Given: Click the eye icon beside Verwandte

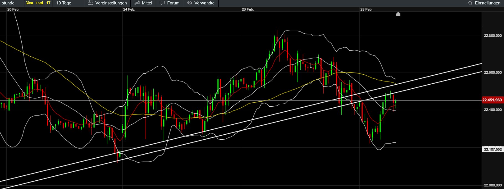Looking at the screenshot, I should pyautogui.click(x=190, y=3).
